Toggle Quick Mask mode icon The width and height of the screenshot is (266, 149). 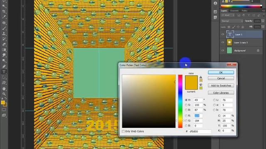click(4, 110)
